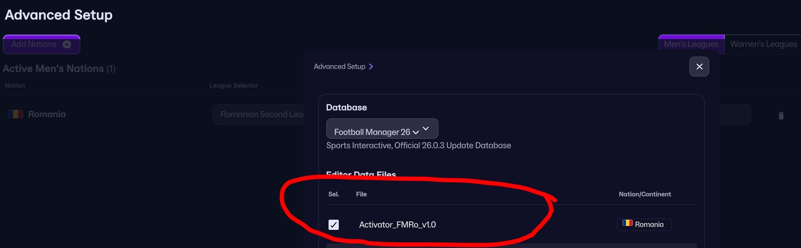This screenshot has width=801, height=248.
Task: Switch to the Women's Leagues tab
Action: tap(763, 44)
